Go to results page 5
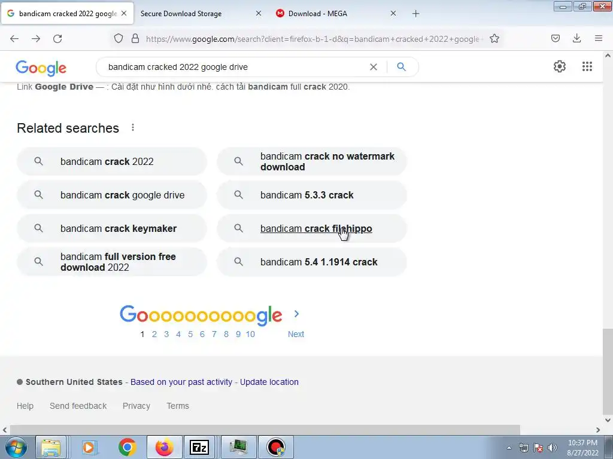The width and height of the screenshot is (613, 459). (x=190, y=334)
